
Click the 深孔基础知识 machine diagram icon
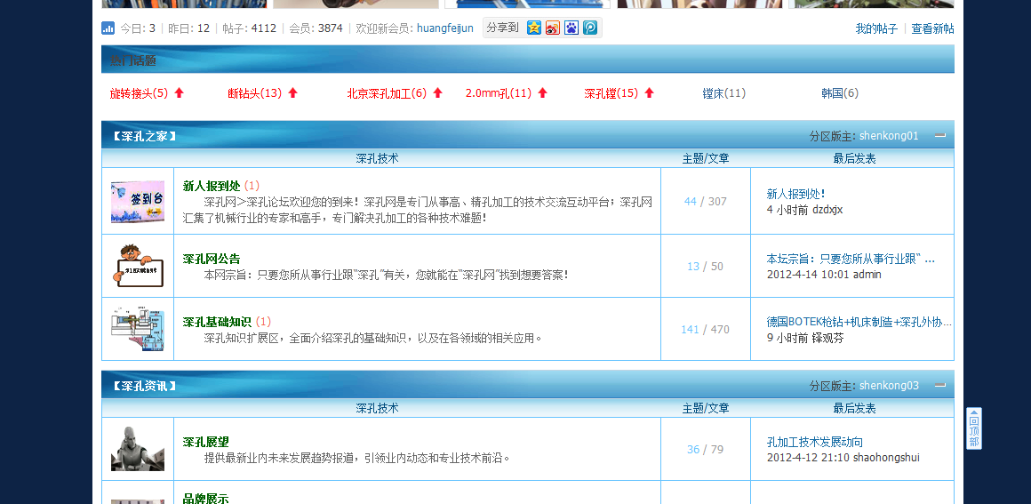point(138,329)
